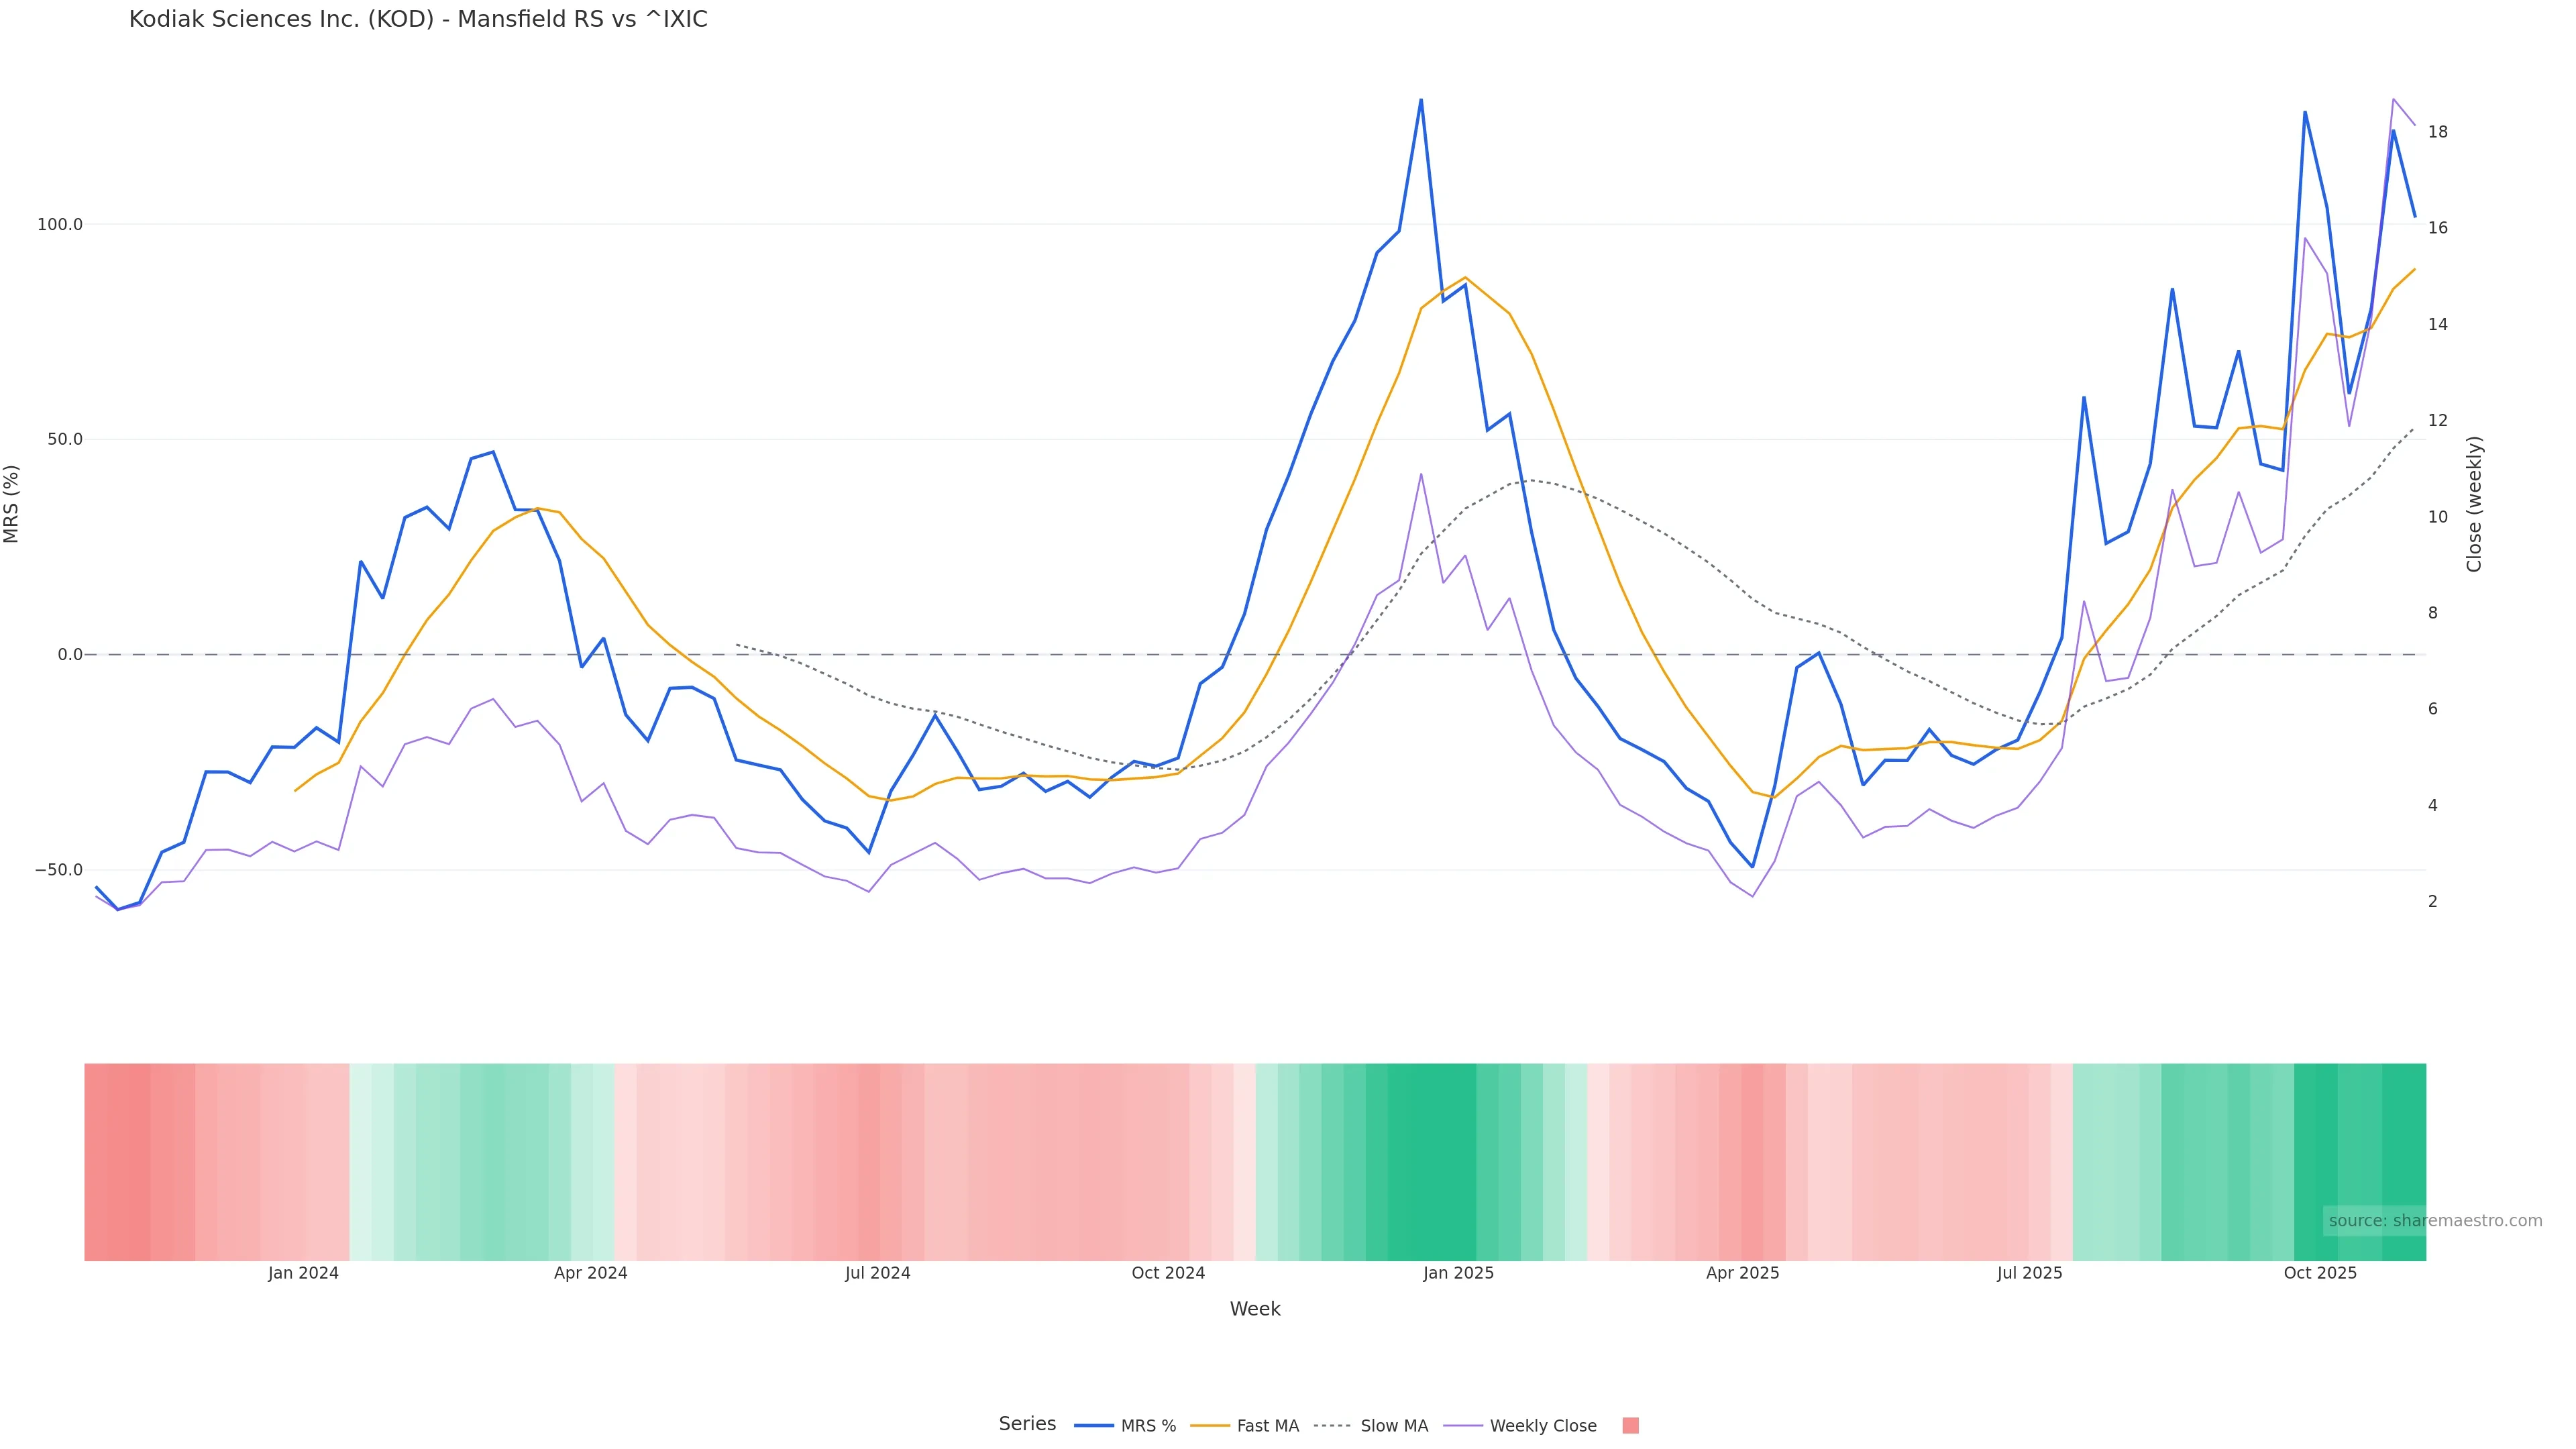Screen dimensions: 2576x1449
Task: Click the 100.0 MRS axis label
Action: tap(60, 224)
